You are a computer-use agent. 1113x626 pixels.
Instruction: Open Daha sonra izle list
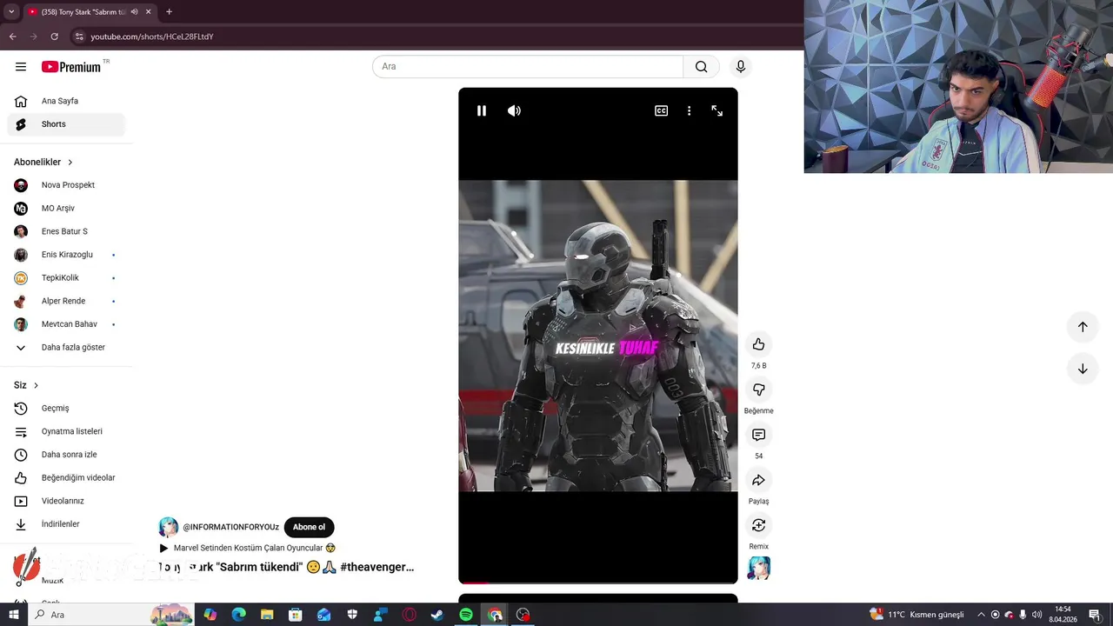click(x=66, y=455)
